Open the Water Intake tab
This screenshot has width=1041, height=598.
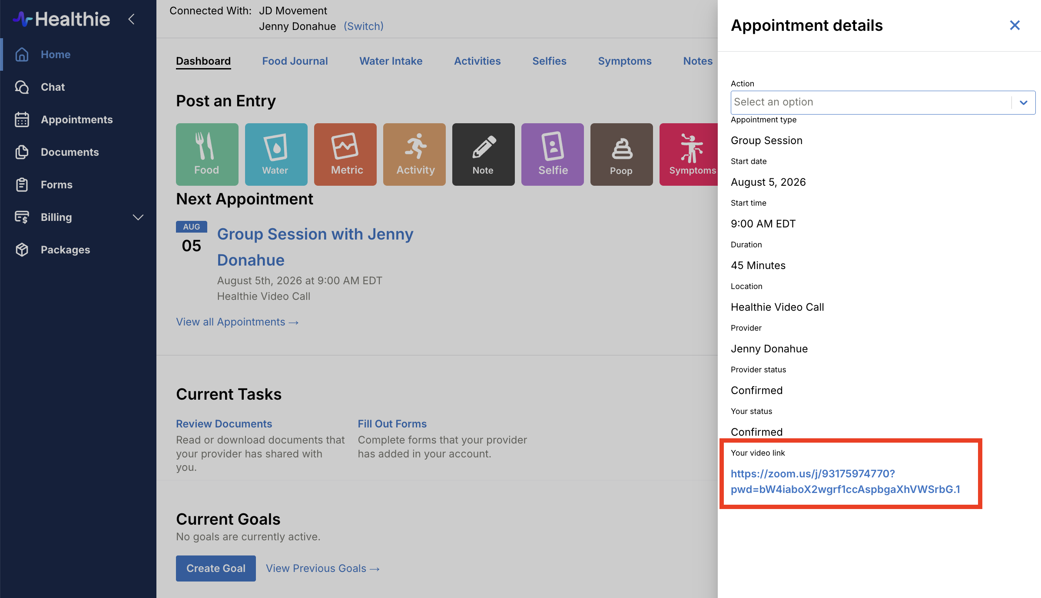pos(391,61)
